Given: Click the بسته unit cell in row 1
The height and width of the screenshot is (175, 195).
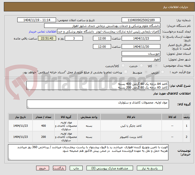Looking at the screenshot, I should pos(89,126).
